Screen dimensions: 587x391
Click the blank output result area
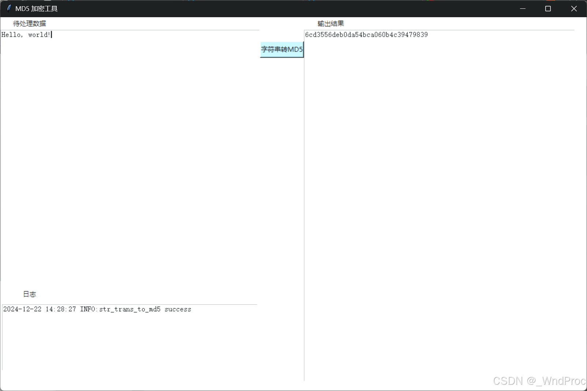click(x=439, y=183)
